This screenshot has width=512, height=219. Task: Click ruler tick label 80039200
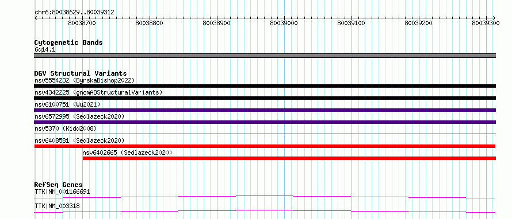(x=418, y=23)
